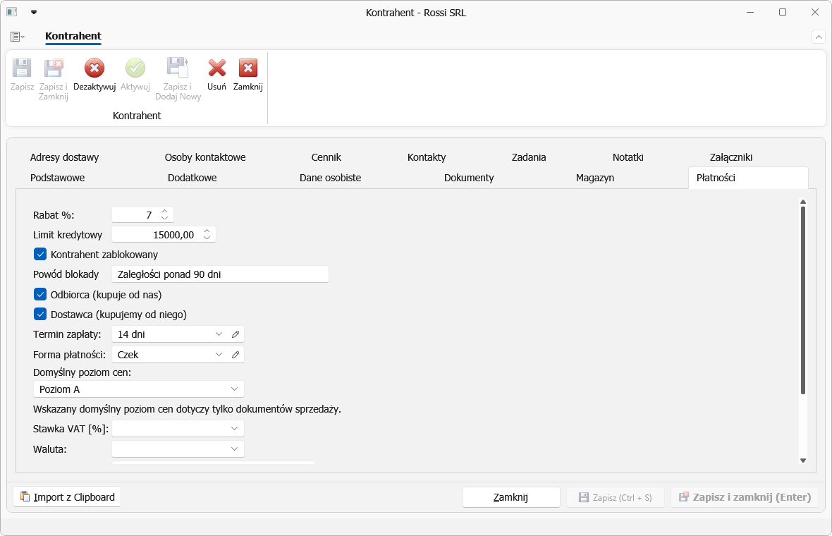The width and height of the screenshot is (832, 536).
Task: Click Zapisz i Dodaj Nowy ribbon icon
Action: point(178,68)
